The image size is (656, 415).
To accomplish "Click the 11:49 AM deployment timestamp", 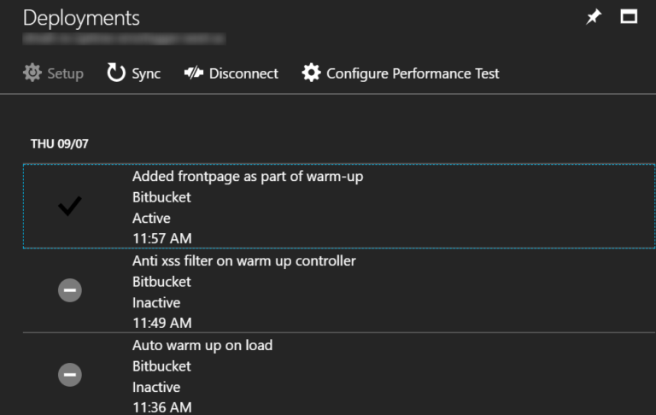I will click(161, 323).
